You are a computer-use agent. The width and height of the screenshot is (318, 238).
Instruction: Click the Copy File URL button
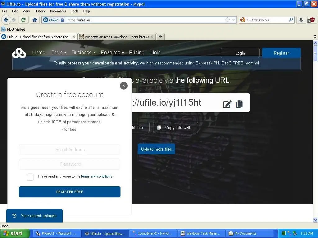[175, 127]
